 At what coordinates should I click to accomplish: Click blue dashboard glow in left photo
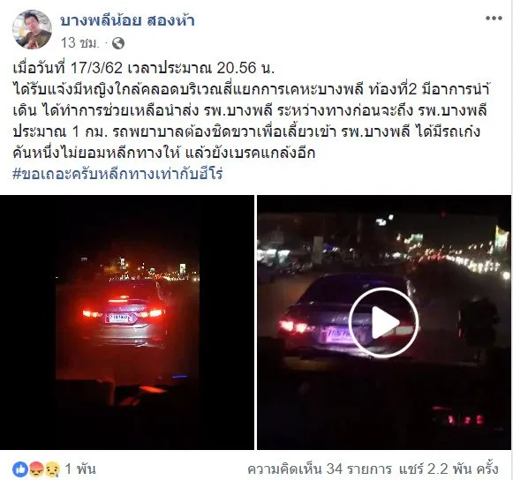[x=180, y=377]
